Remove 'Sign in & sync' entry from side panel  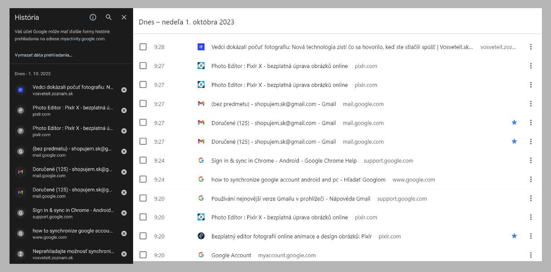coord(124,213)
